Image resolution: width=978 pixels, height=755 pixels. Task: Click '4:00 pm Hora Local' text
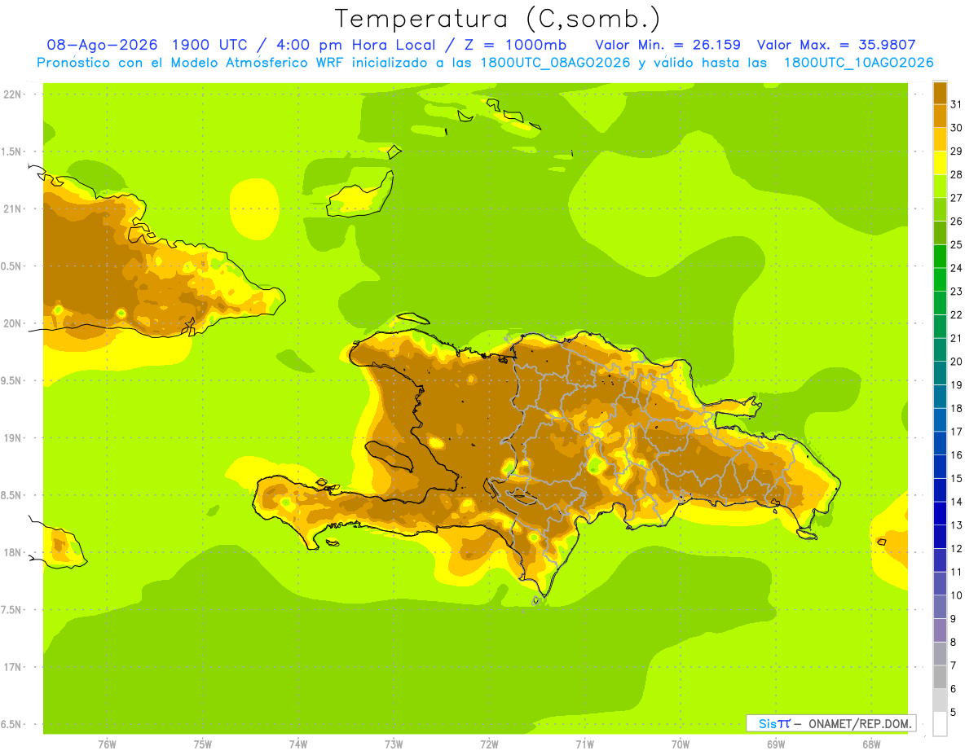click(x=356, y=45)
